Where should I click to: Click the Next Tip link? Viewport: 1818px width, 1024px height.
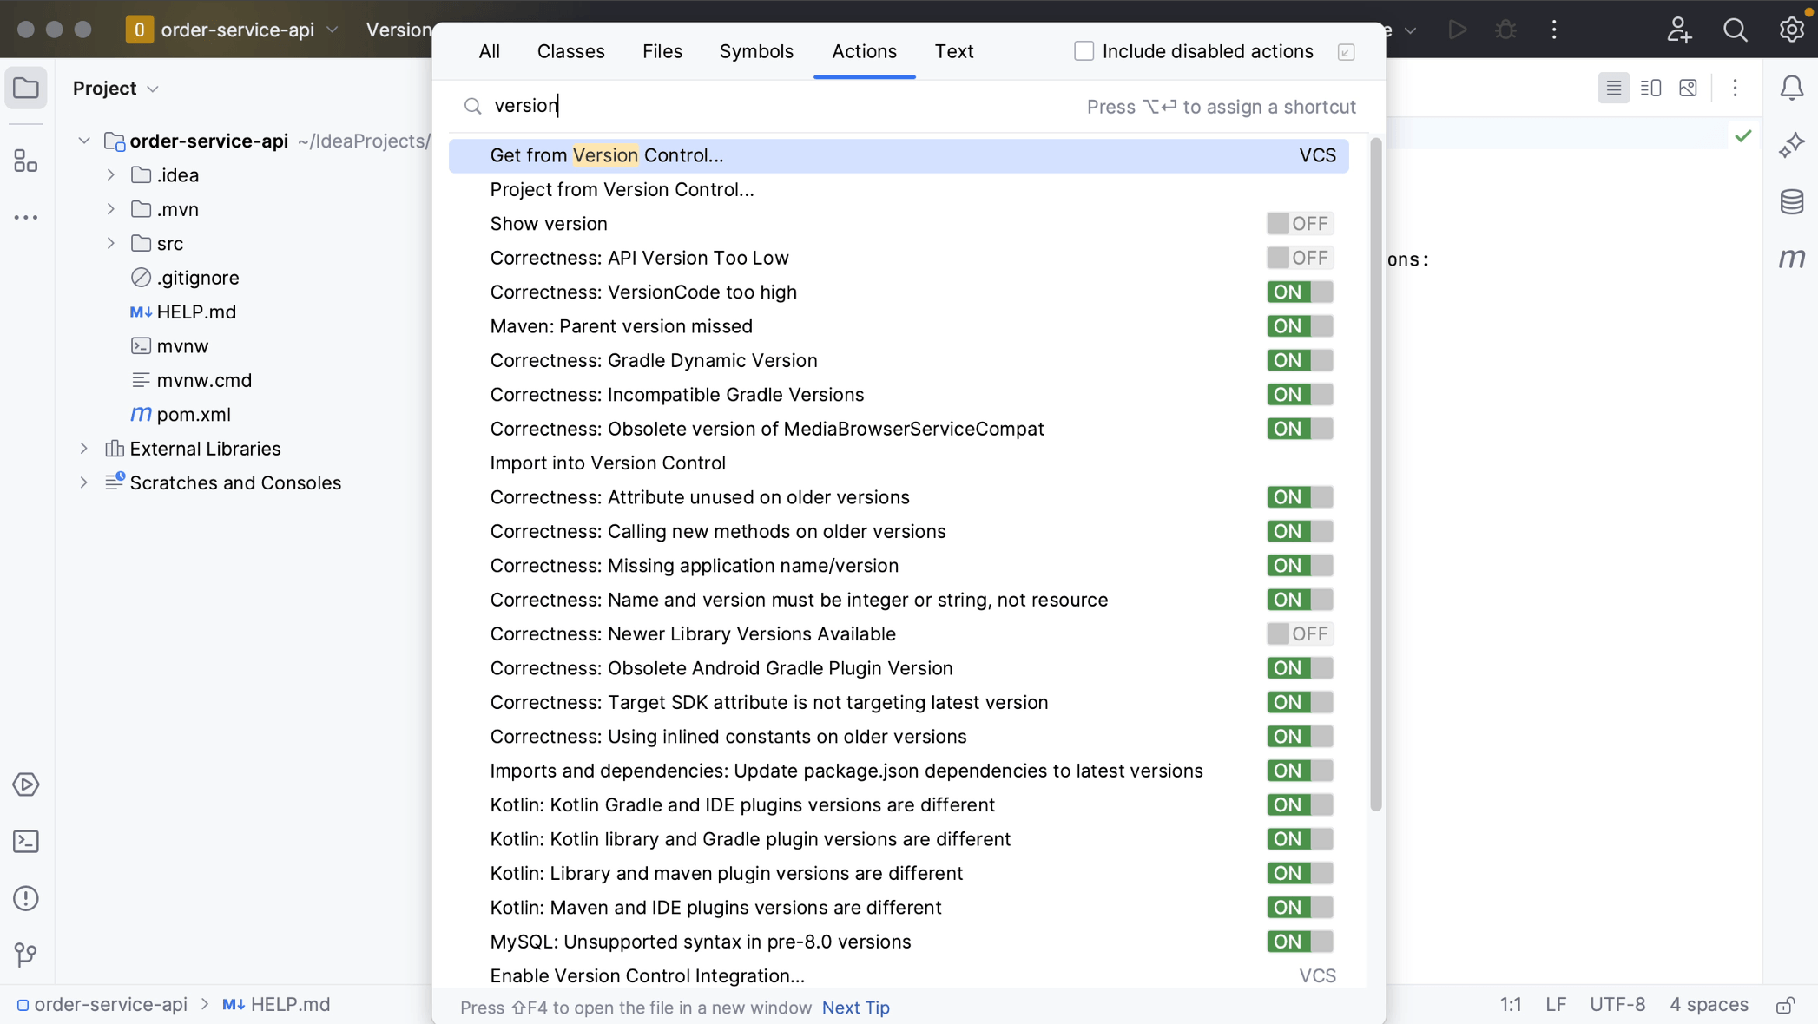pos(855,1008)
